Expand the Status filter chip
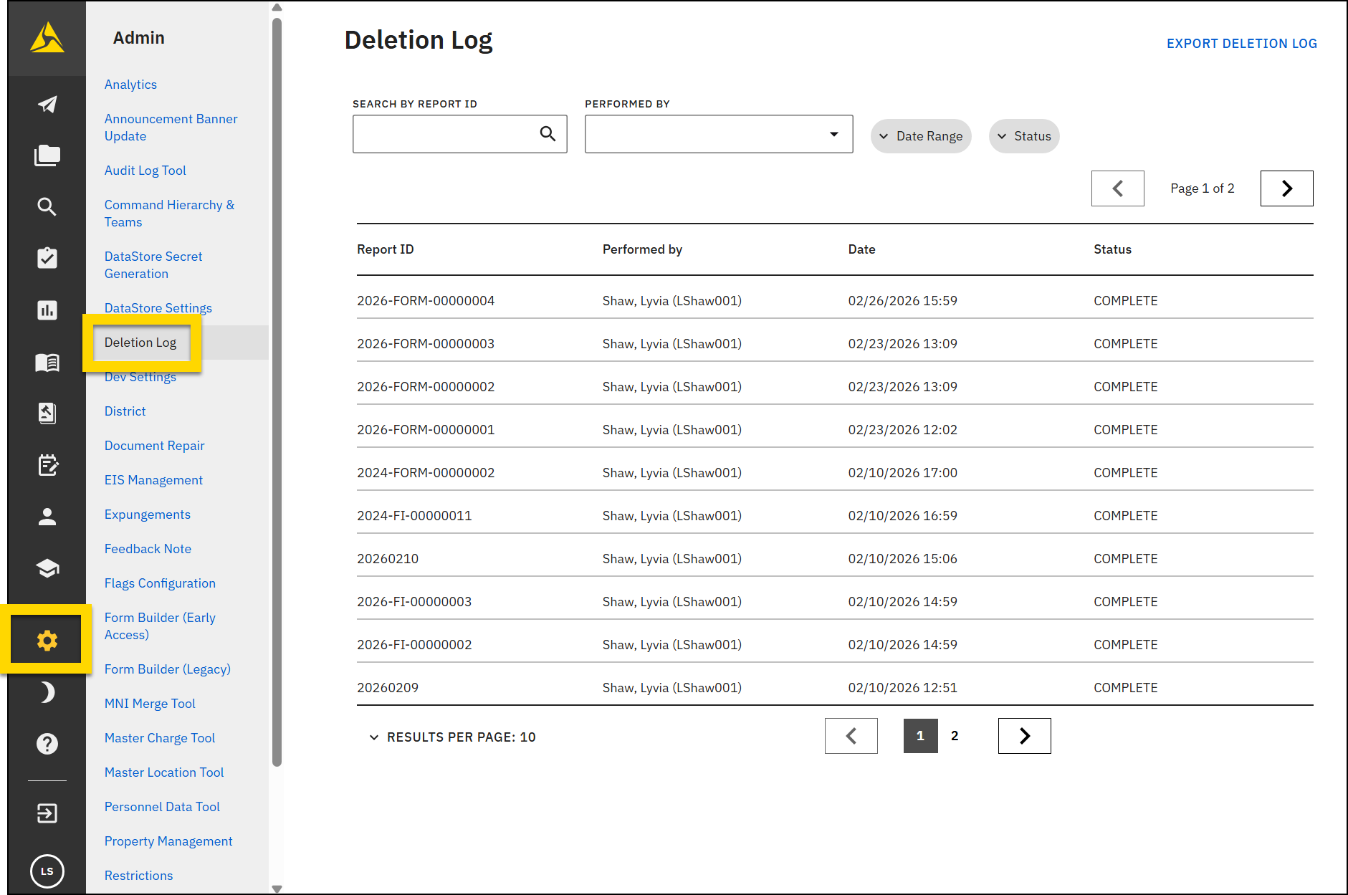Viewport: 1348px width, 895px height. [x=1024, y=136]
